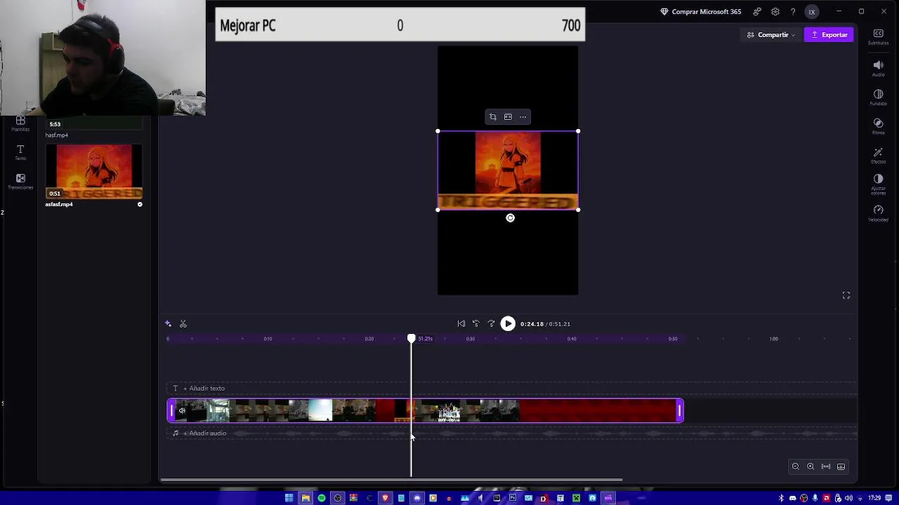This screenshot has height=505, width=899.
Task: Click Añadir audio on the timeline
Action: click(x=204, y=433)
